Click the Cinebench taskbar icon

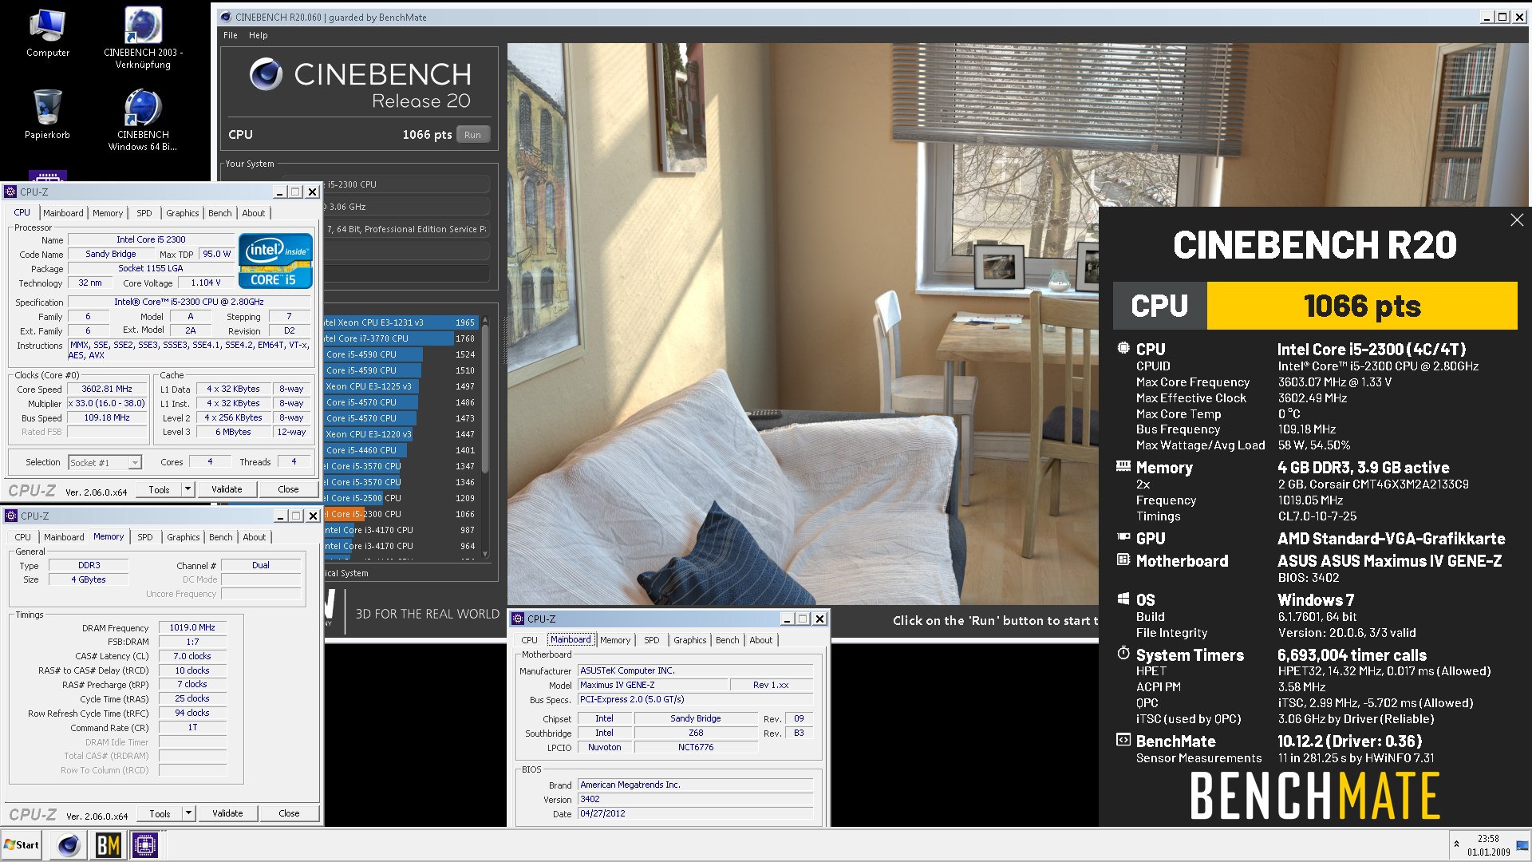tap(69, 845)
